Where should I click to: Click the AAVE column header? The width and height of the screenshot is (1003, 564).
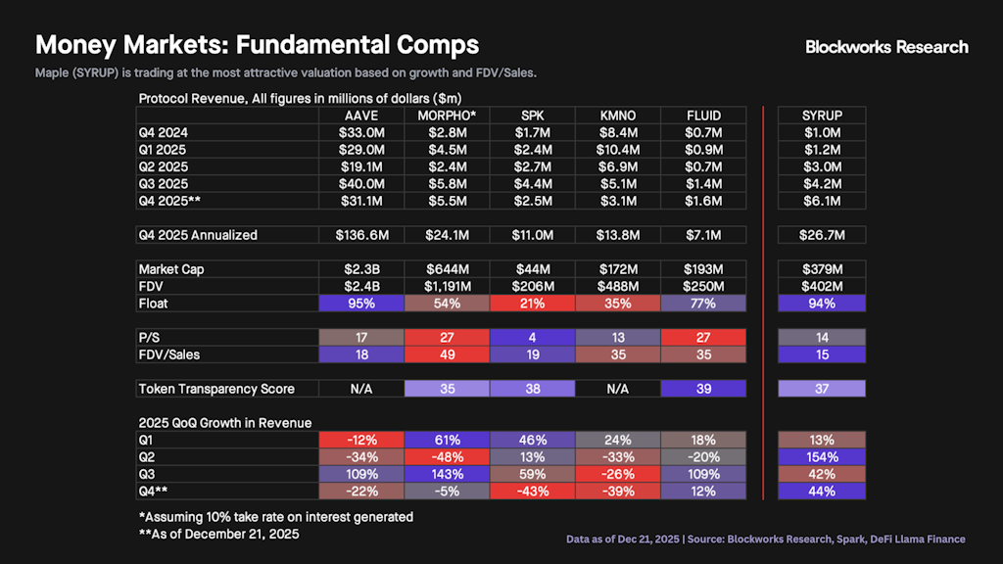(x=361, y=116)
